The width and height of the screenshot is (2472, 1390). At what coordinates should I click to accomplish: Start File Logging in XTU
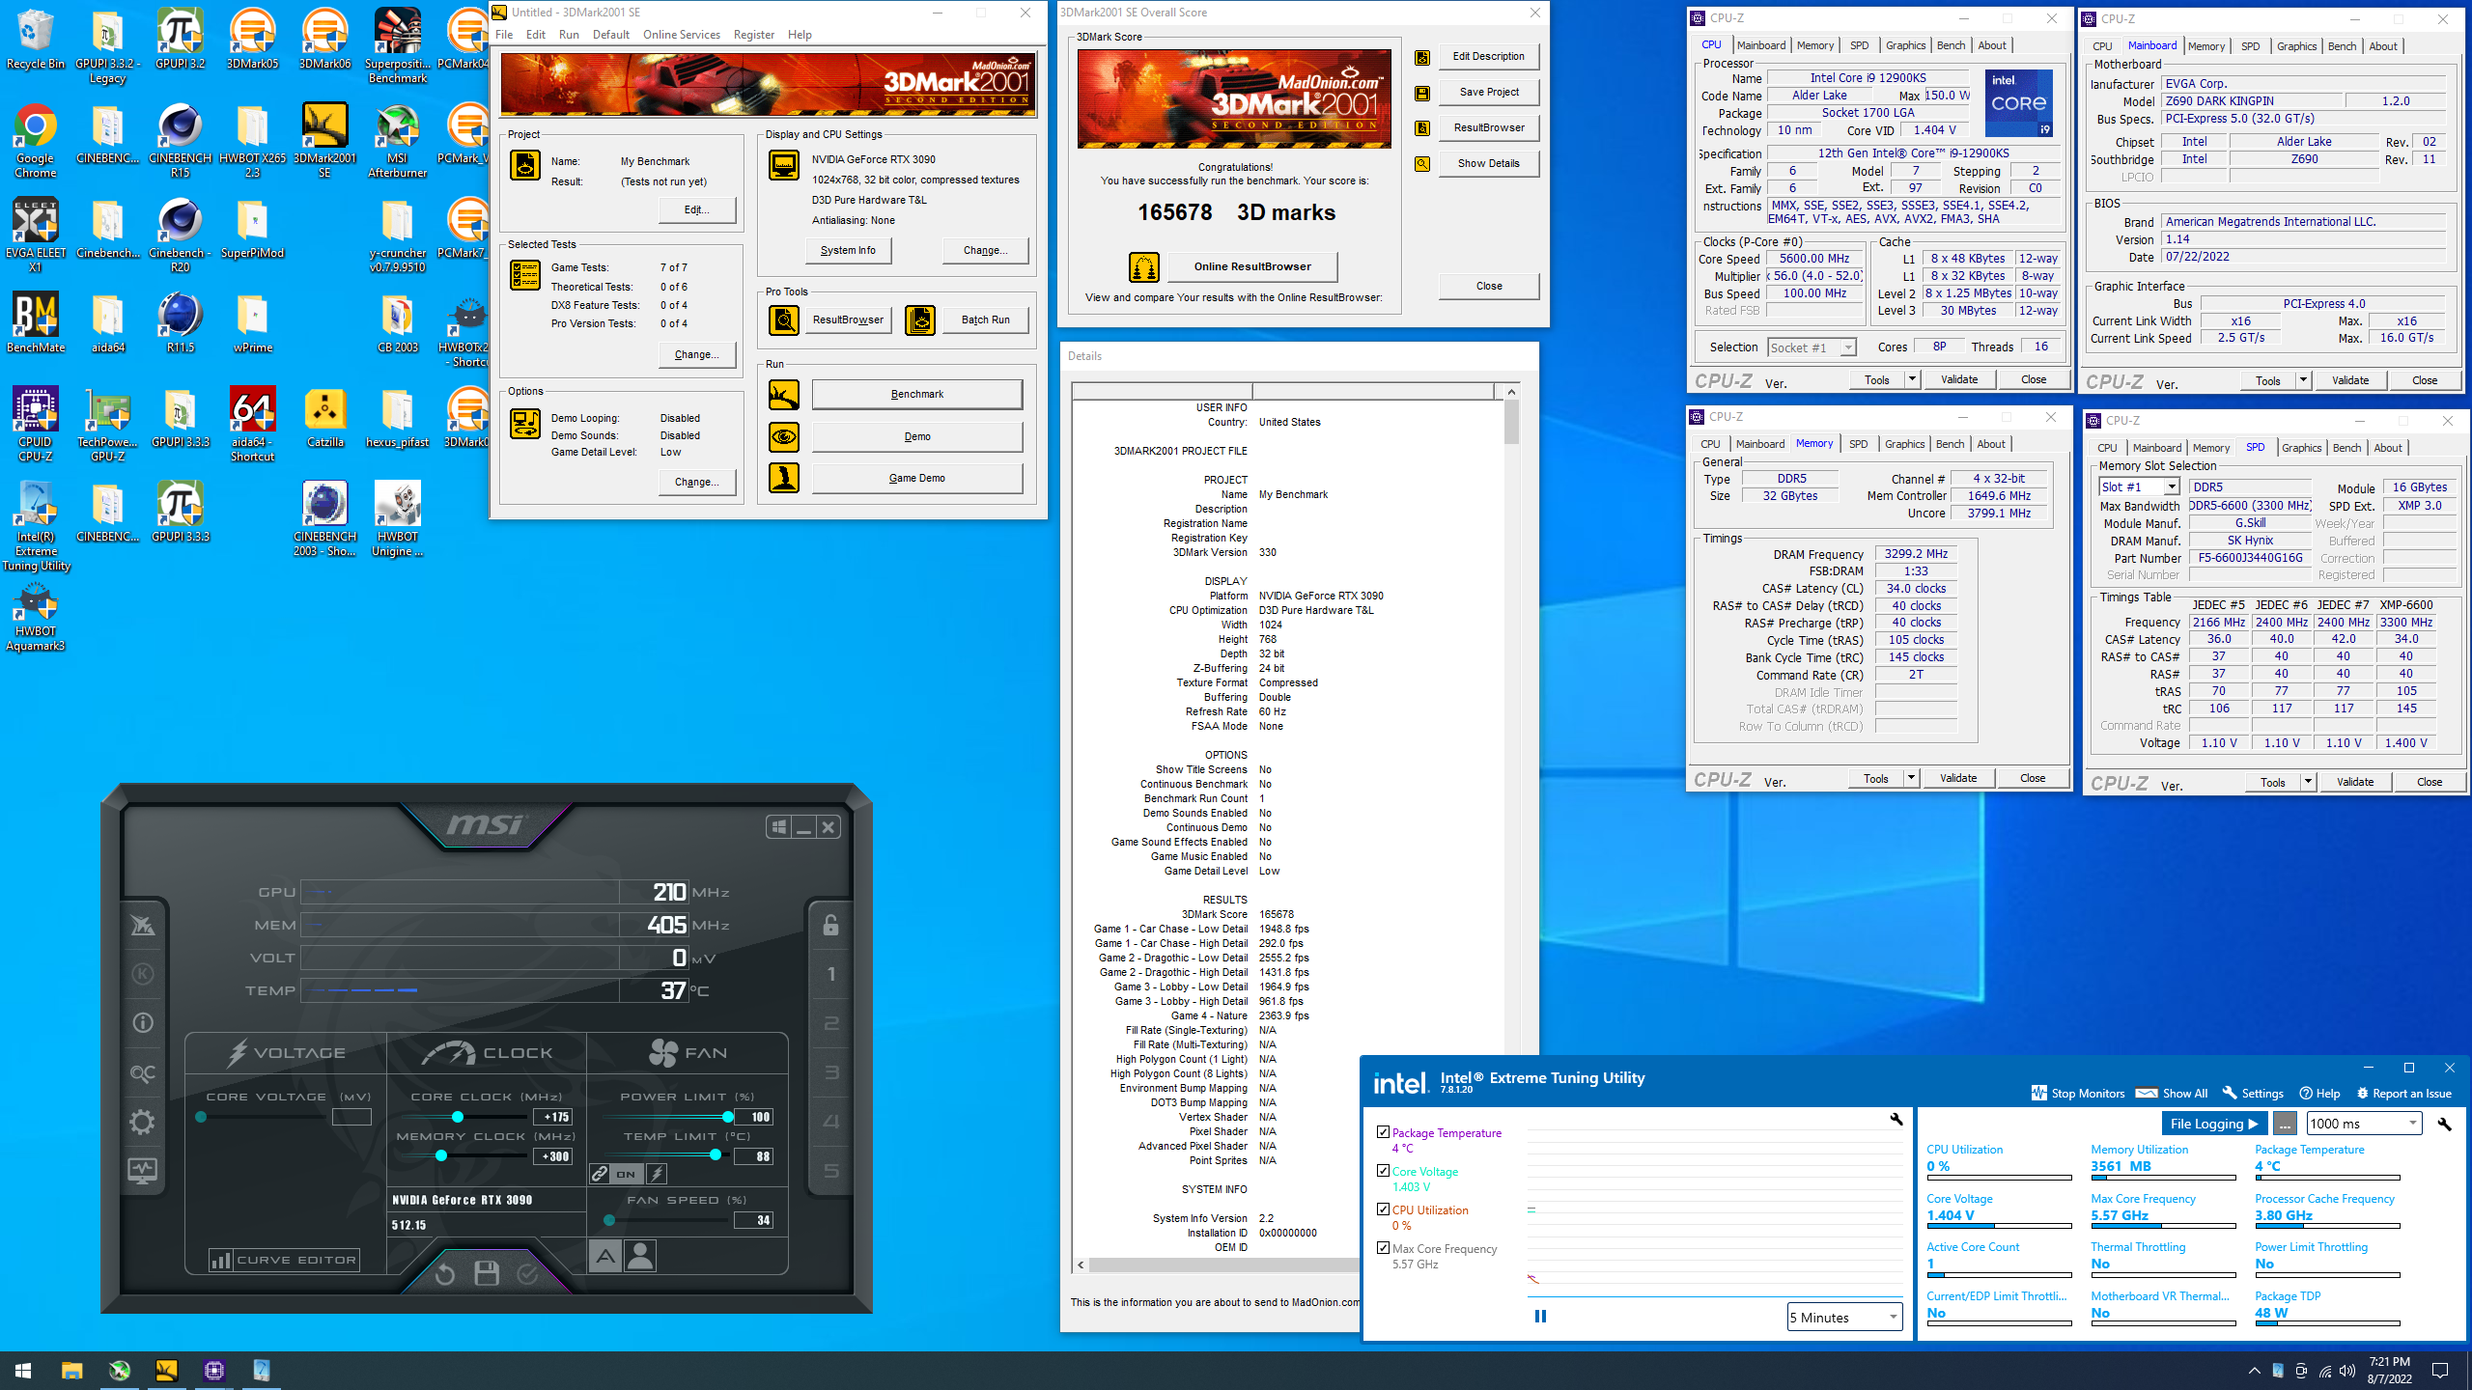click(2214, 1123)
